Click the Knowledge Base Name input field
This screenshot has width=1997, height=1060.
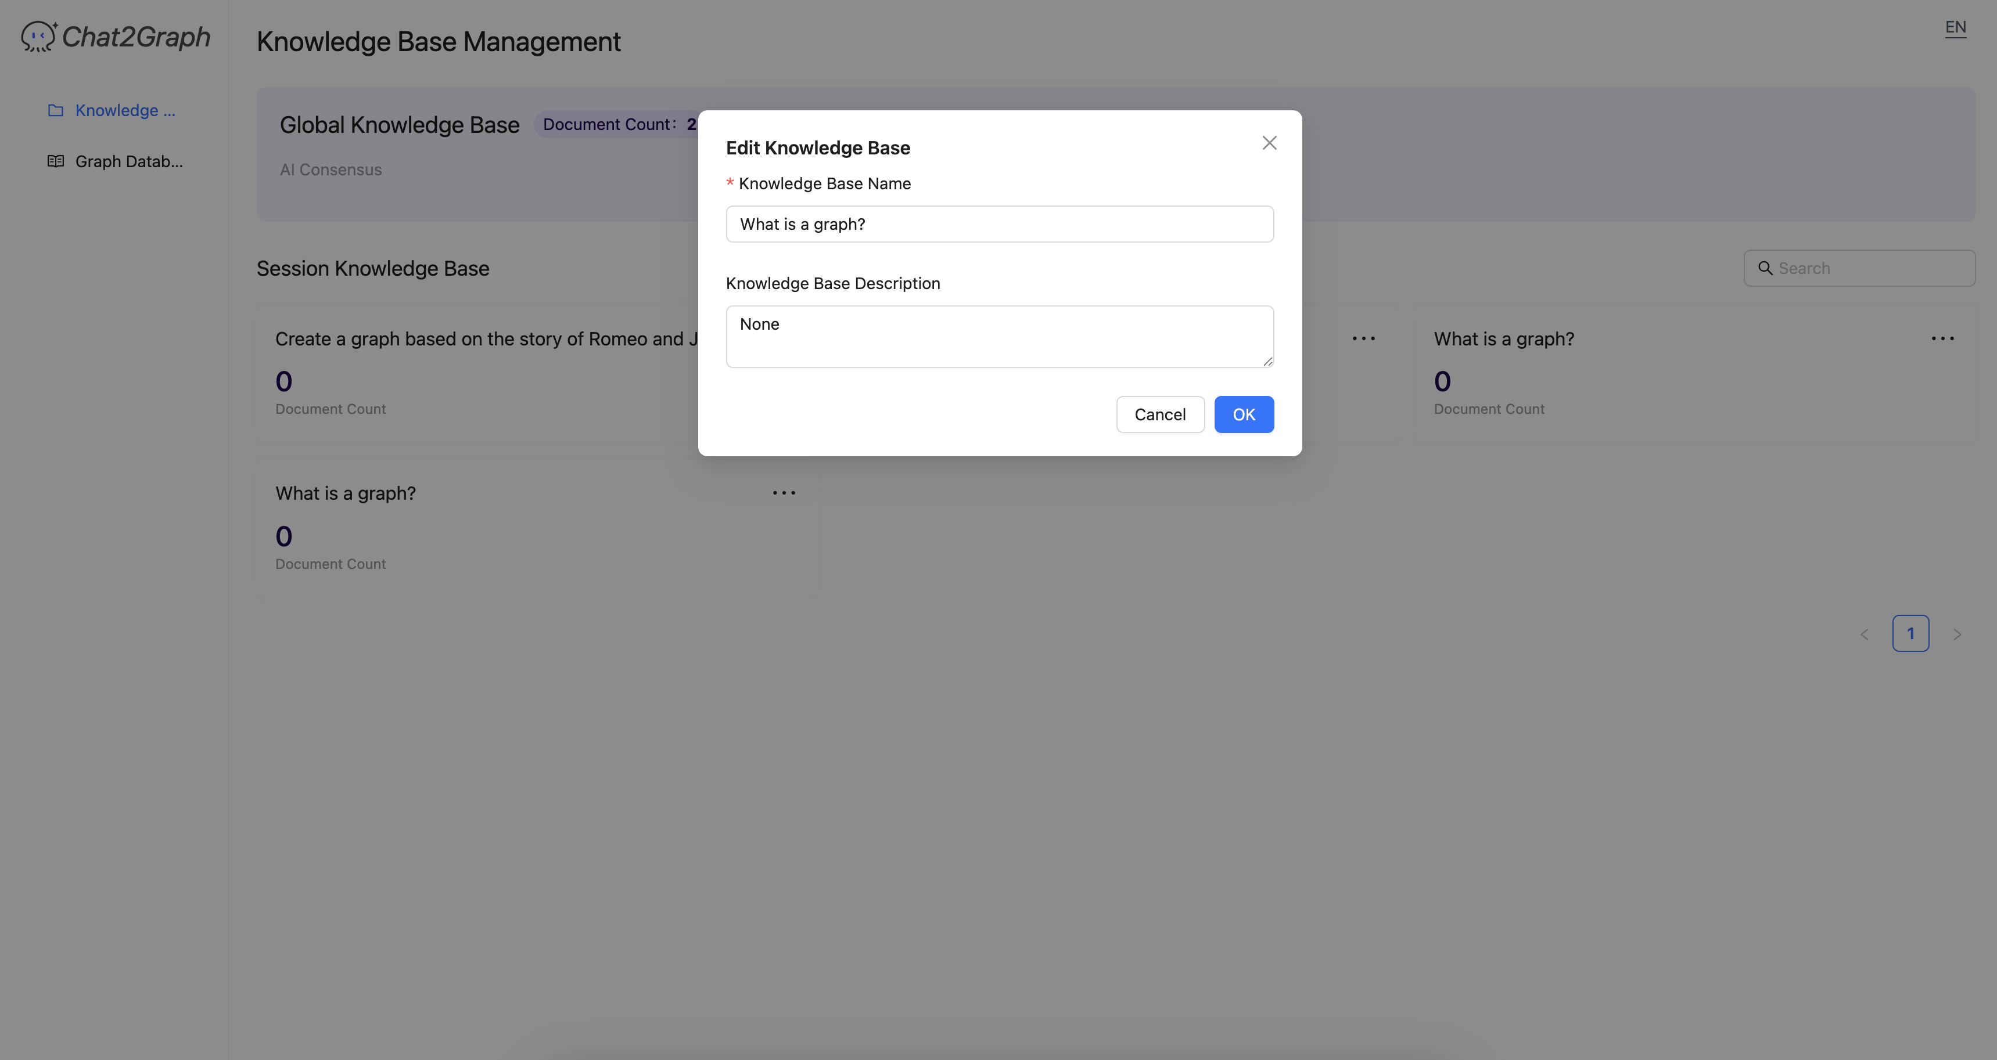pyautogui.click(x=999, y=224)
